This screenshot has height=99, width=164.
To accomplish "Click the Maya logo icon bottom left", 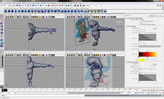I will tap(2, 87).
